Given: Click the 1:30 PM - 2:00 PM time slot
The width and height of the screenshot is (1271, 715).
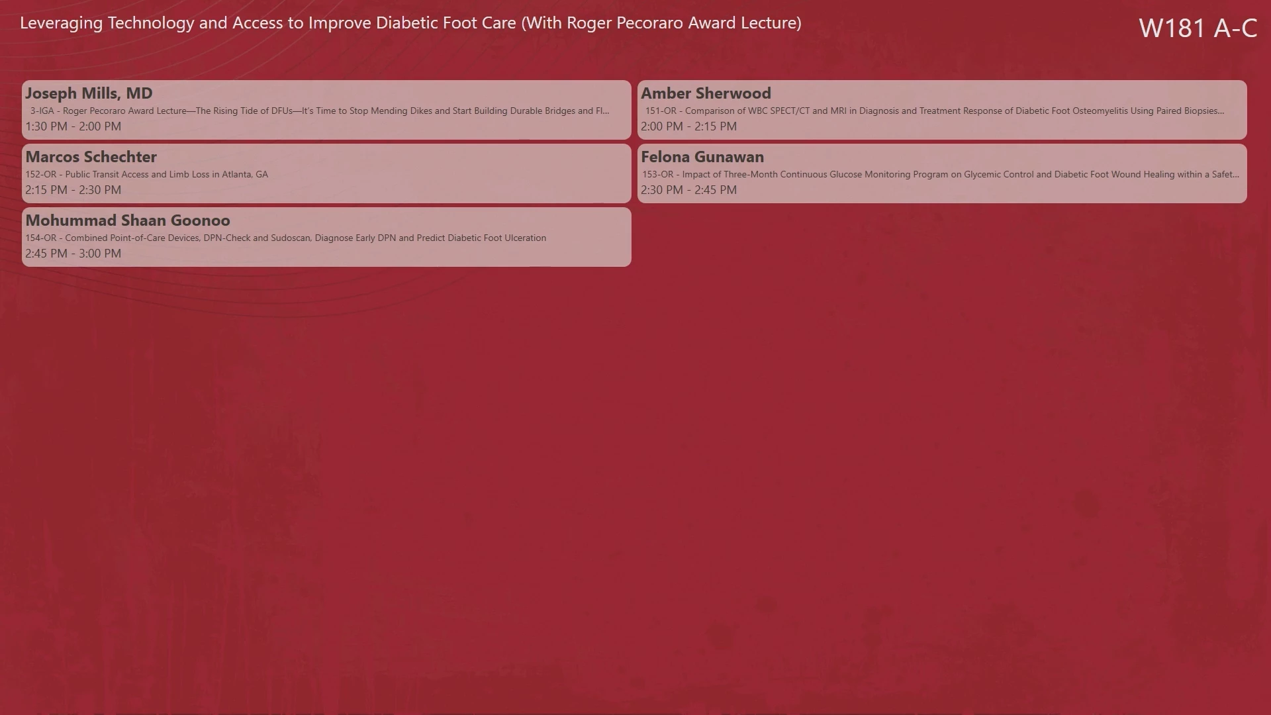Looking at the screenshot, I should [73, 126].
